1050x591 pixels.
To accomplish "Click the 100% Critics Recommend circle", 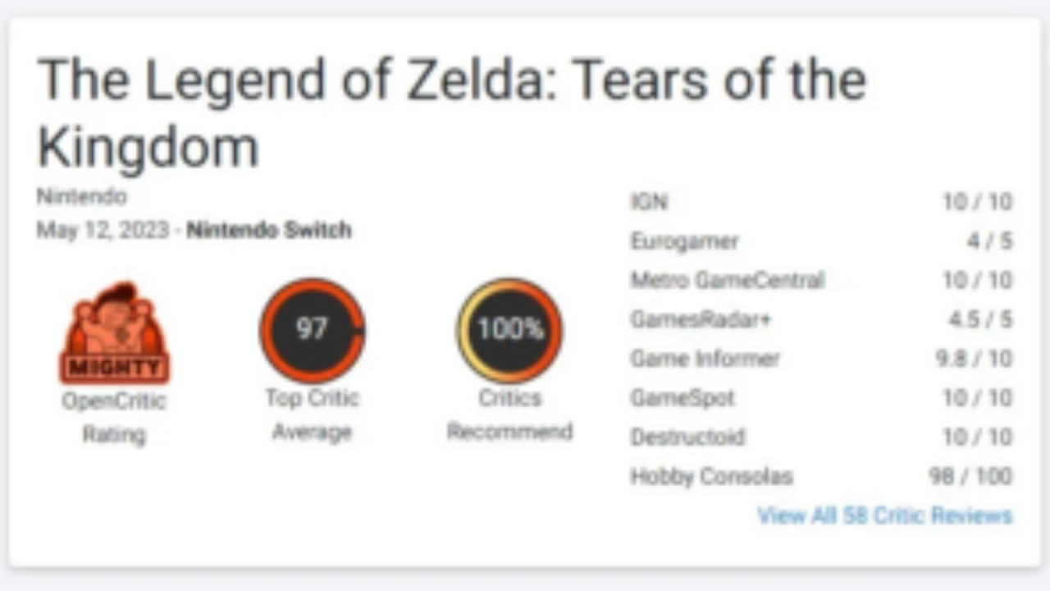I will [x=509, y=330].
